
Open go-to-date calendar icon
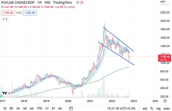[71, 109]
